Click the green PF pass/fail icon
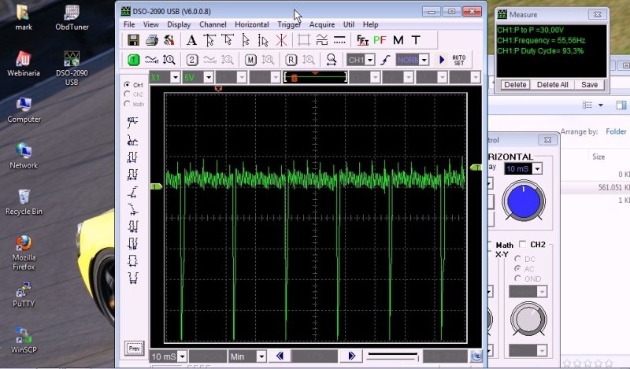 (x=380, y=40)
